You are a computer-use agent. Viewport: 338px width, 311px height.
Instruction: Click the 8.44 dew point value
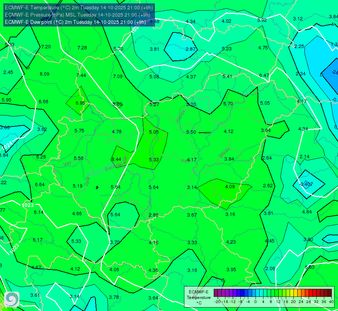(x=116, y=159)
